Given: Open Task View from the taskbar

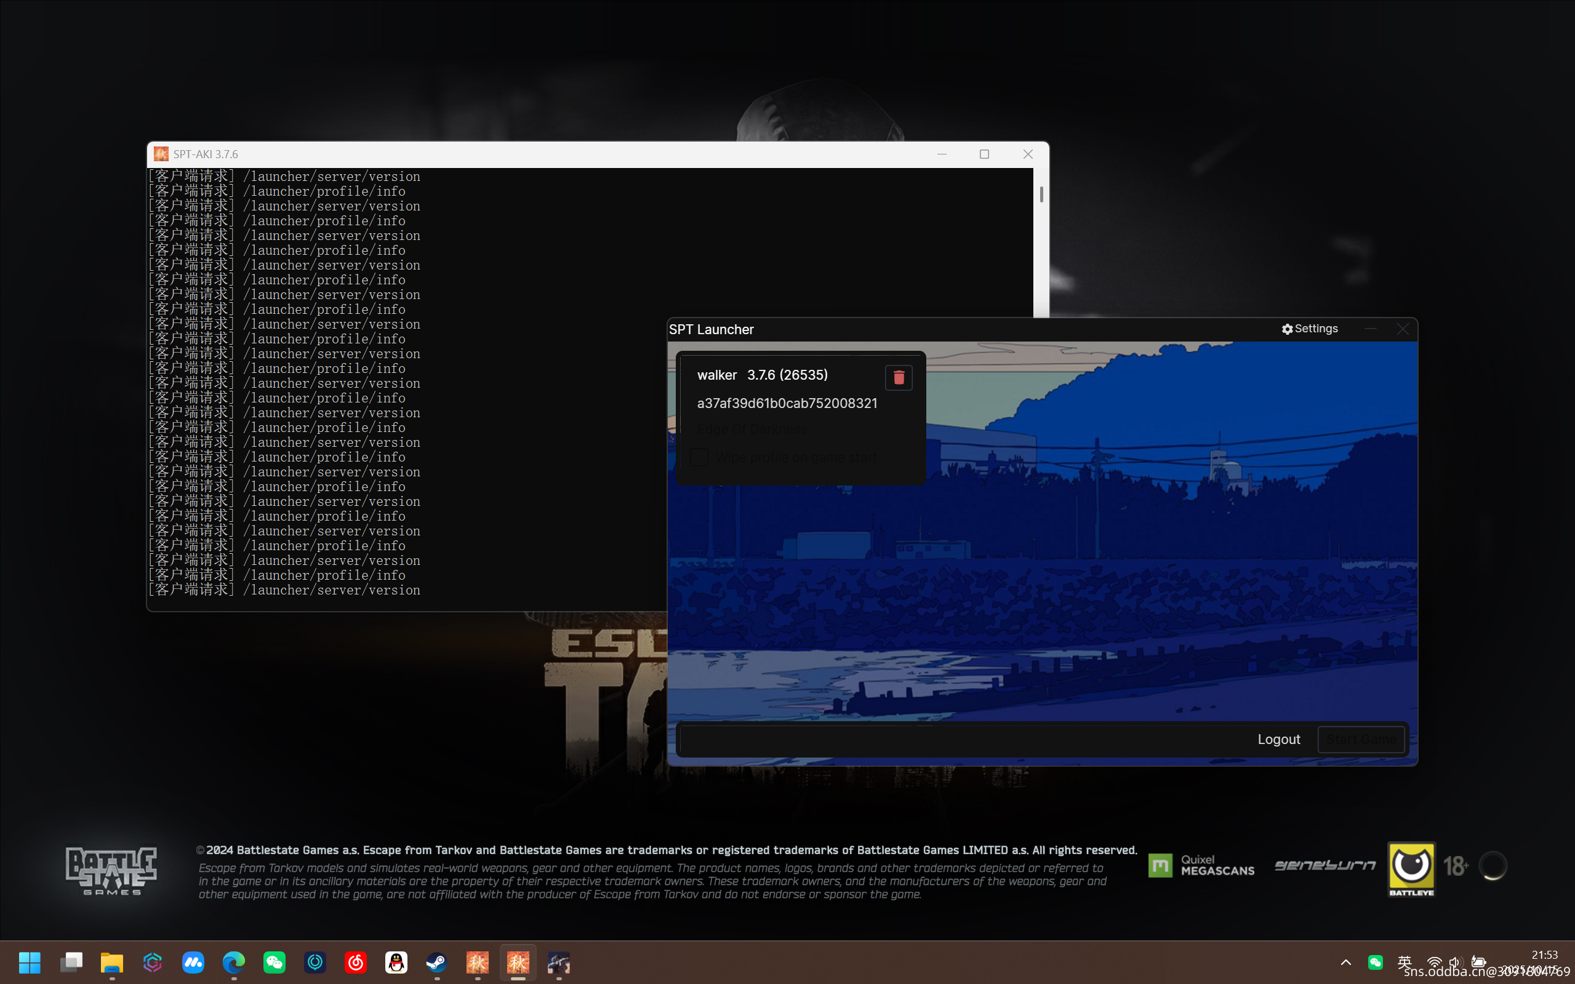Looking at the screenshot, I should tap(71, 962).
